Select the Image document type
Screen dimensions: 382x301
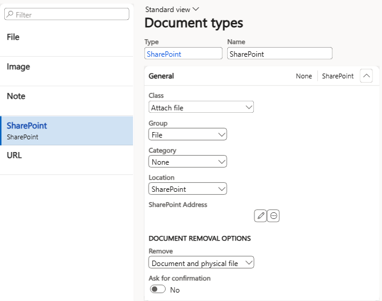[x=66, y=71]
